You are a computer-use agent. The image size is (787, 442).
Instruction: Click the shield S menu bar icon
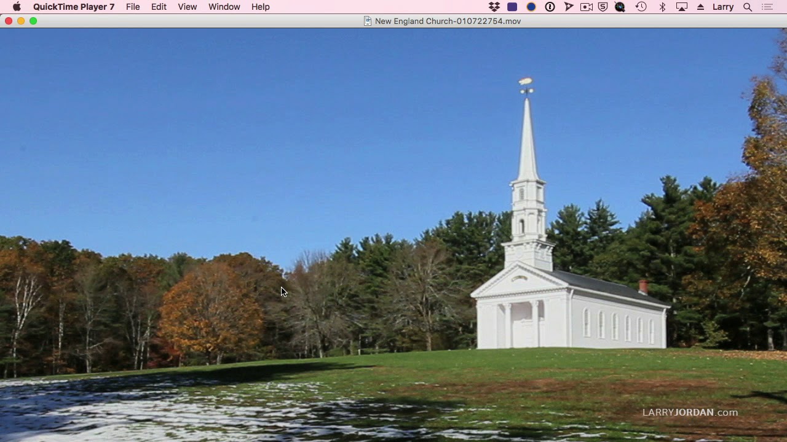603,7
